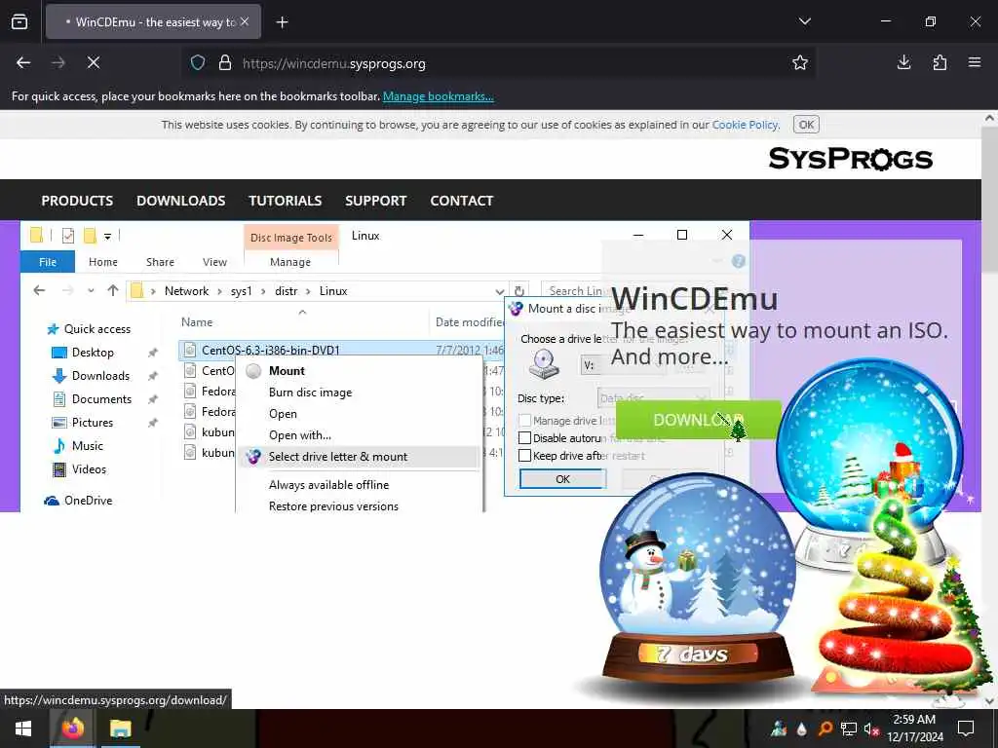The width and height of the screenshot is (998, 748).
Task: Select the CentOS-6.3-i386-bin-DVD1 file row
Action: pyautogui.click(x=340, y=350)
